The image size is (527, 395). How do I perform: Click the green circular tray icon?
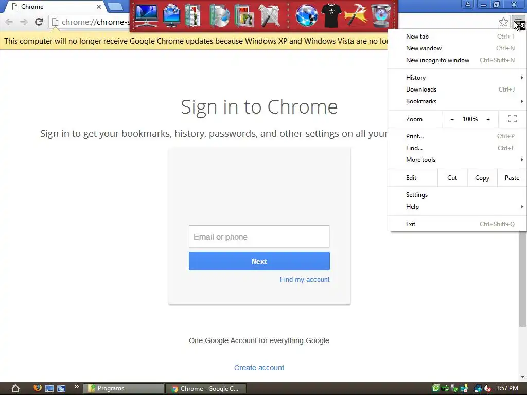(x=435, y=388)
